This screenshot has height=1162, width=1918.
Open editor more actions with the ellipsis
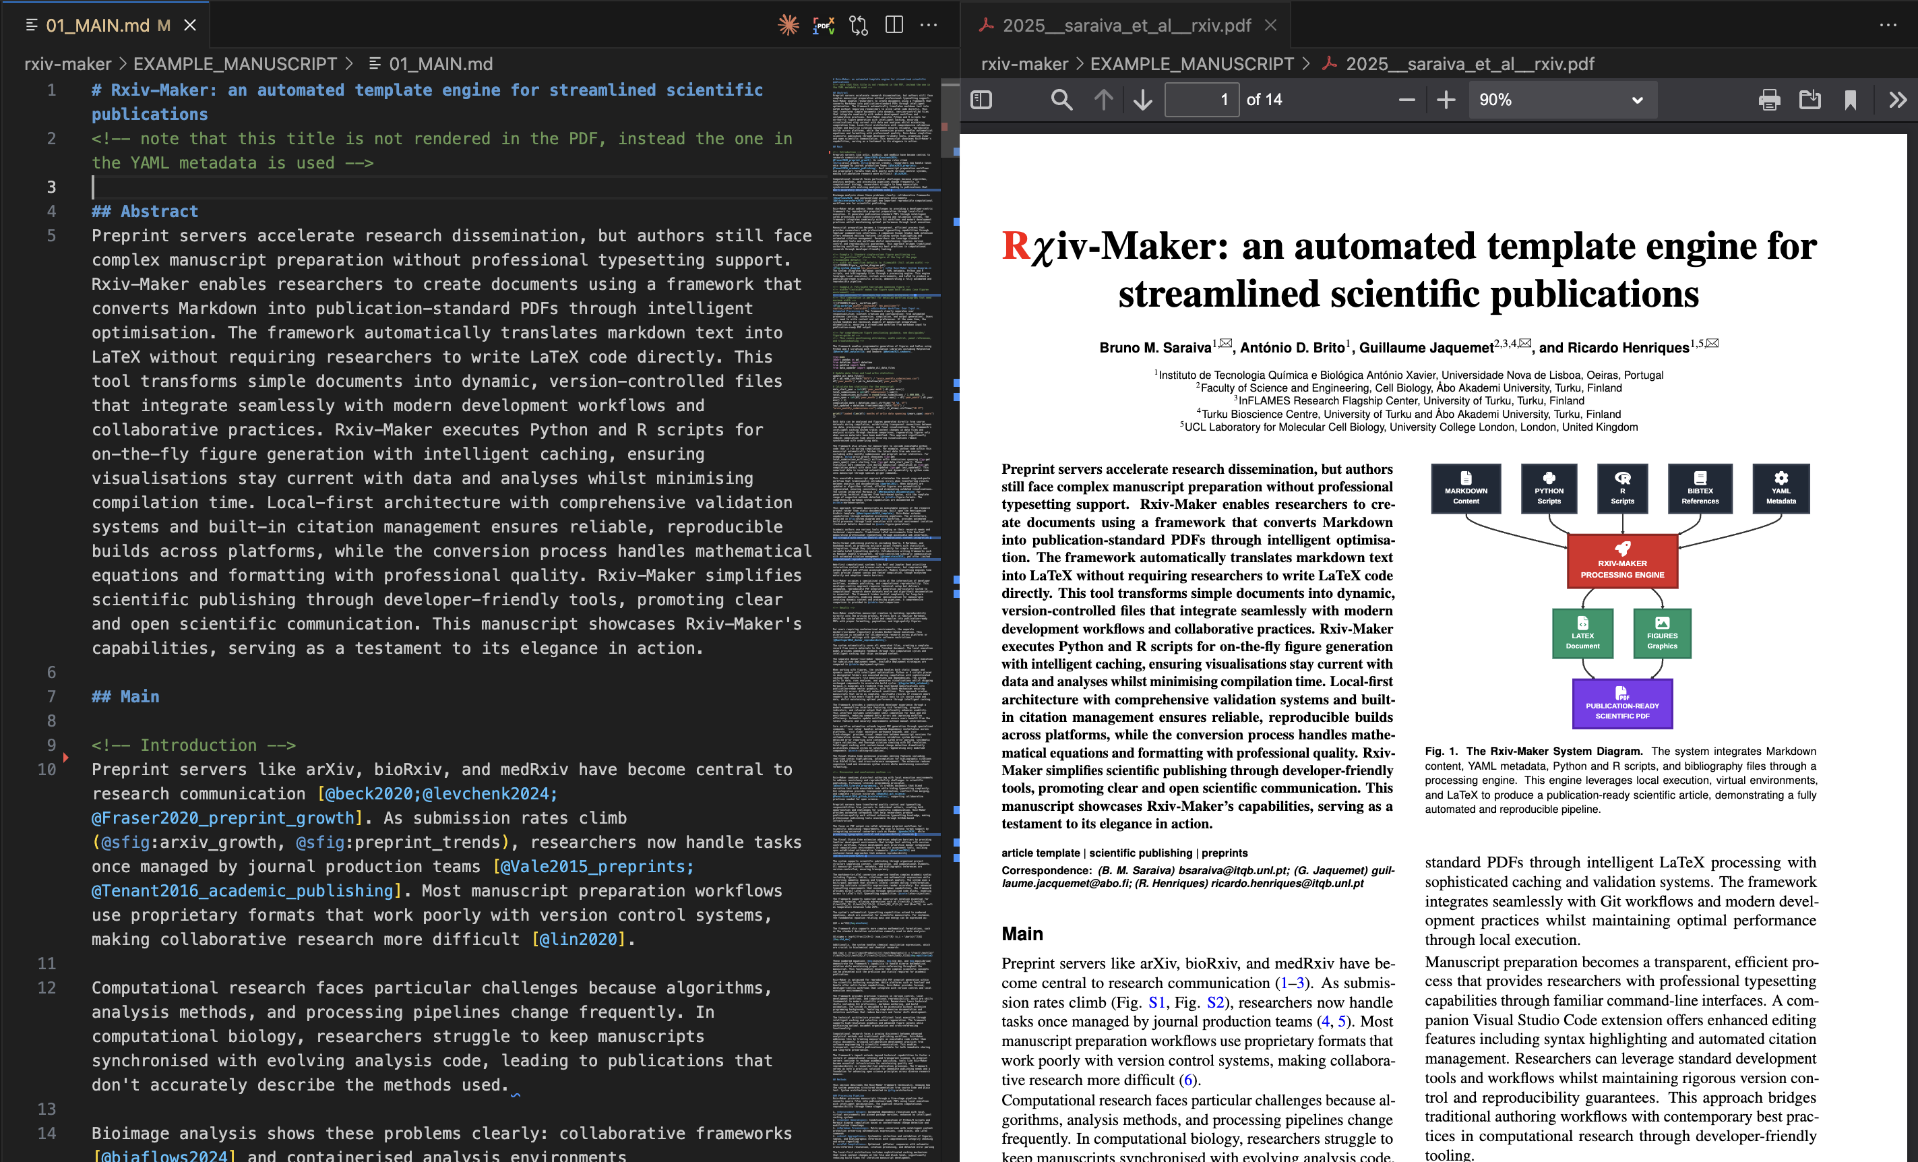coord(929,25)
